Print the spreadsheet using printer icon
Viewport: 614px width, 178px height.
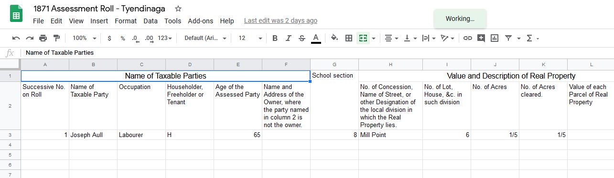point(43,38)
